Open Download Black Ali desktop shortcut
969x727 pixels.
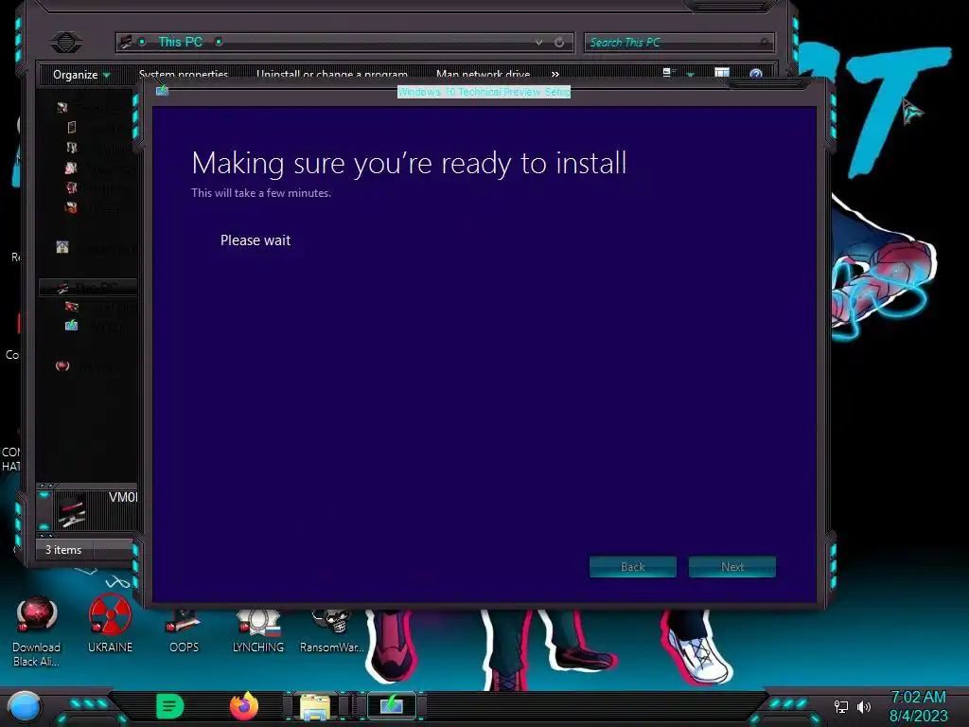(x=37, y=631)
